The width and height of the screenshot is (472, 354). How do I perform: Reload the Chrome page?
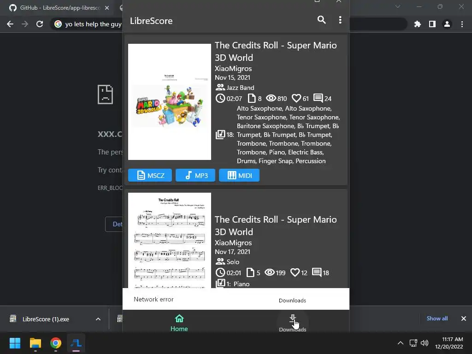(40, 24)
